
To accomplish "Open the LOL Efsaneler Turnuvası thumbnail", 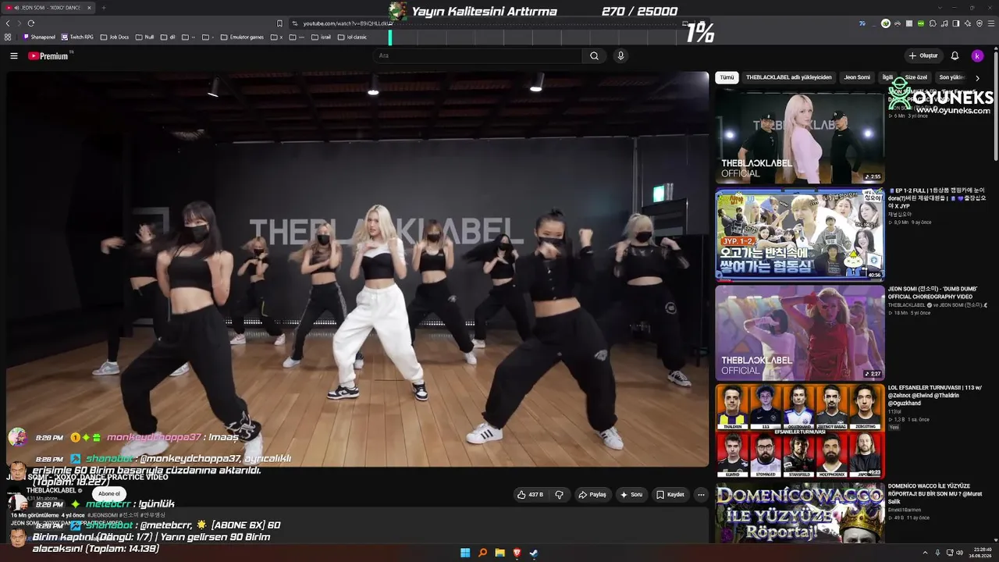I will coord(800,430).
